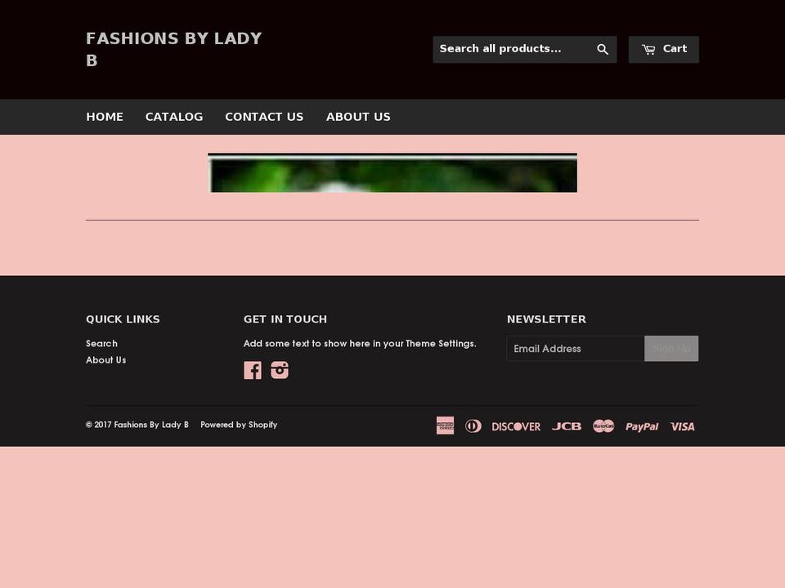Click the Powered by Shopify link
Viewport: 785px width, 588px height.
(x=239, y=425)
